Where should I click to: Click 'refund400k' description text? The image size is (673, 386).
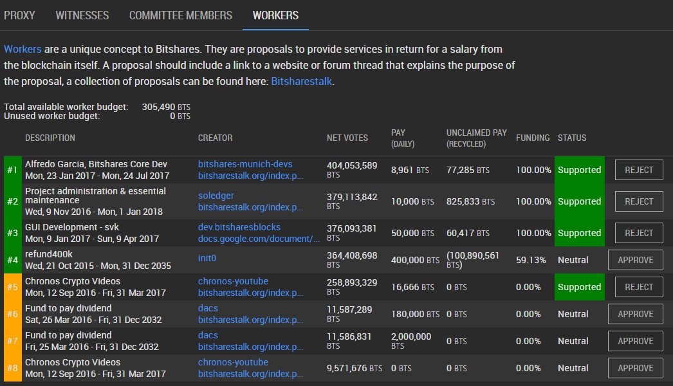tap(48, 254)
